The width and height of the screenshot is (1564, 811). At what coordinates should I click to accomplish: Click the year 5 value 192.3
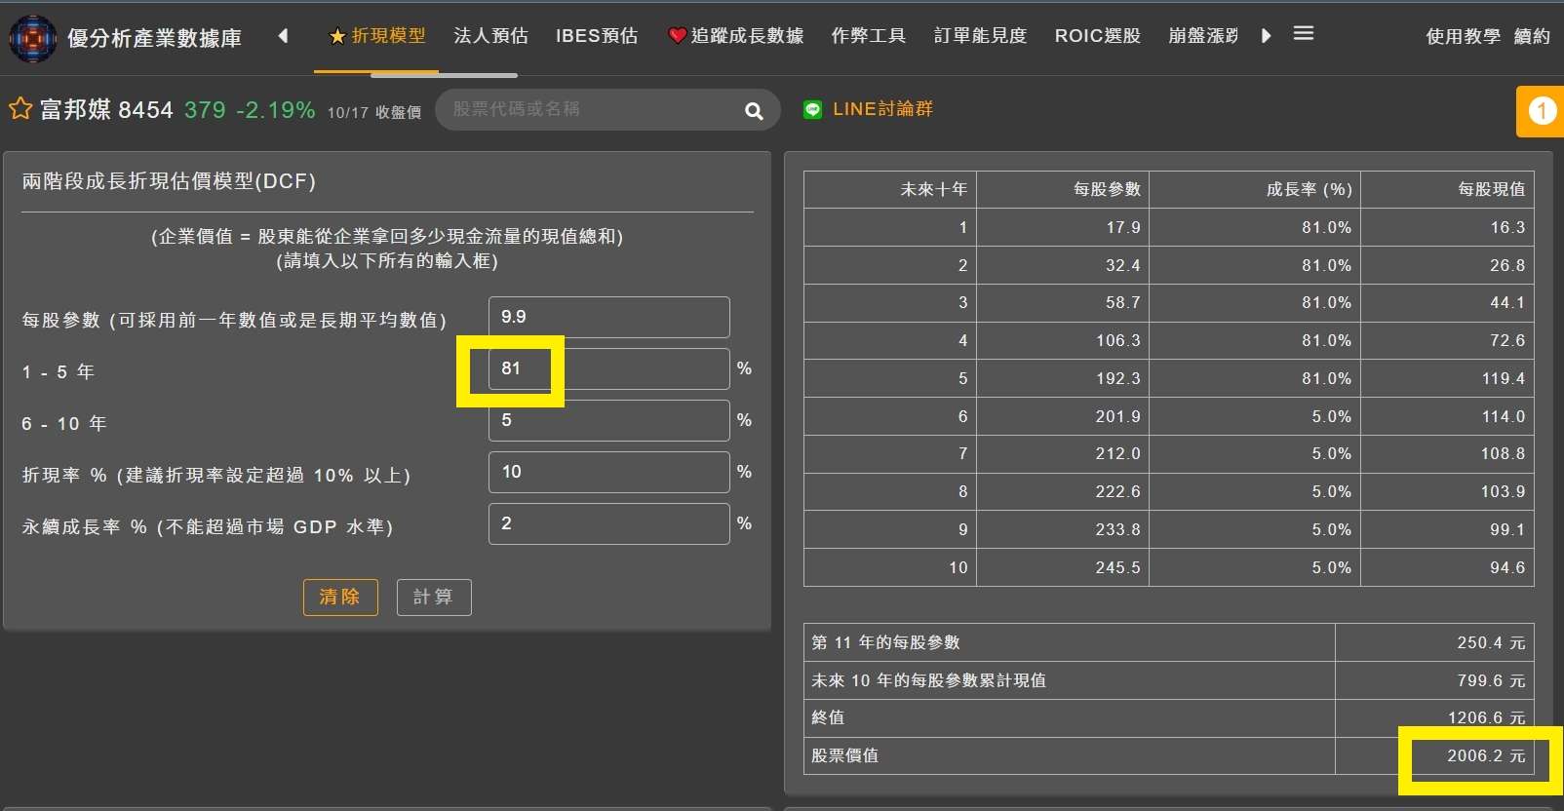coord(1118,378)
